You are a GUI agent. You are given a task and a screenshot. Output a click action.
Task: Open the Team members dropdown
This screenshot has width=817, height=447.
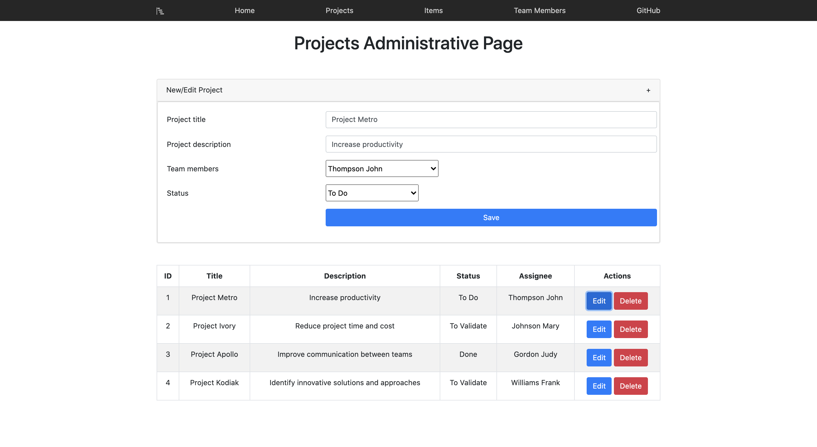pos(382,168)
